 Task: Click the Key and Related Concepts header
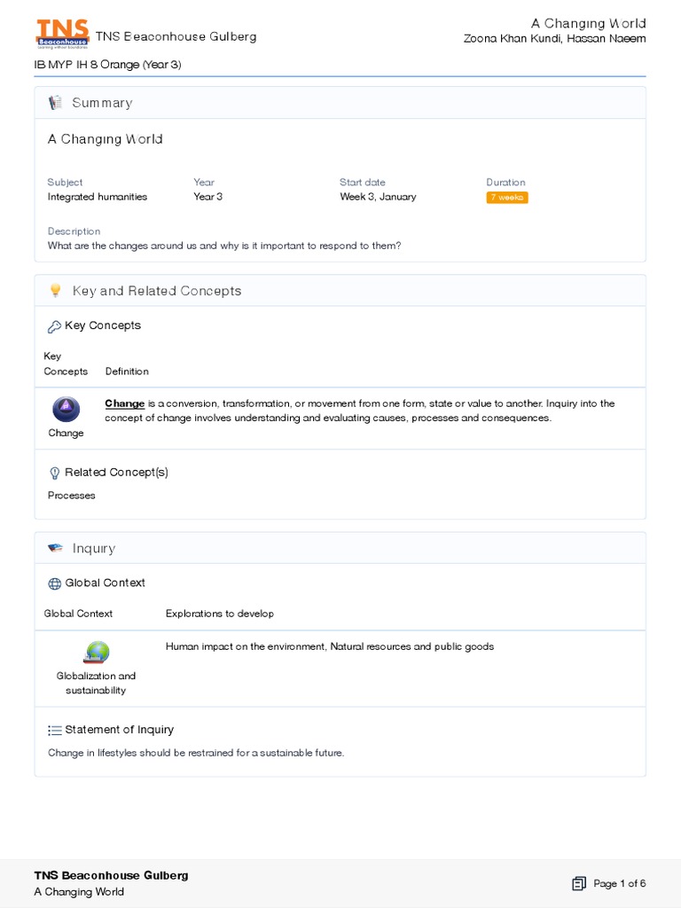click(157, 291)
